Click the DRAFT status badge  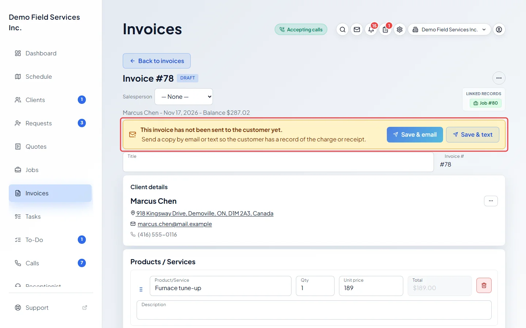point(187,78)
